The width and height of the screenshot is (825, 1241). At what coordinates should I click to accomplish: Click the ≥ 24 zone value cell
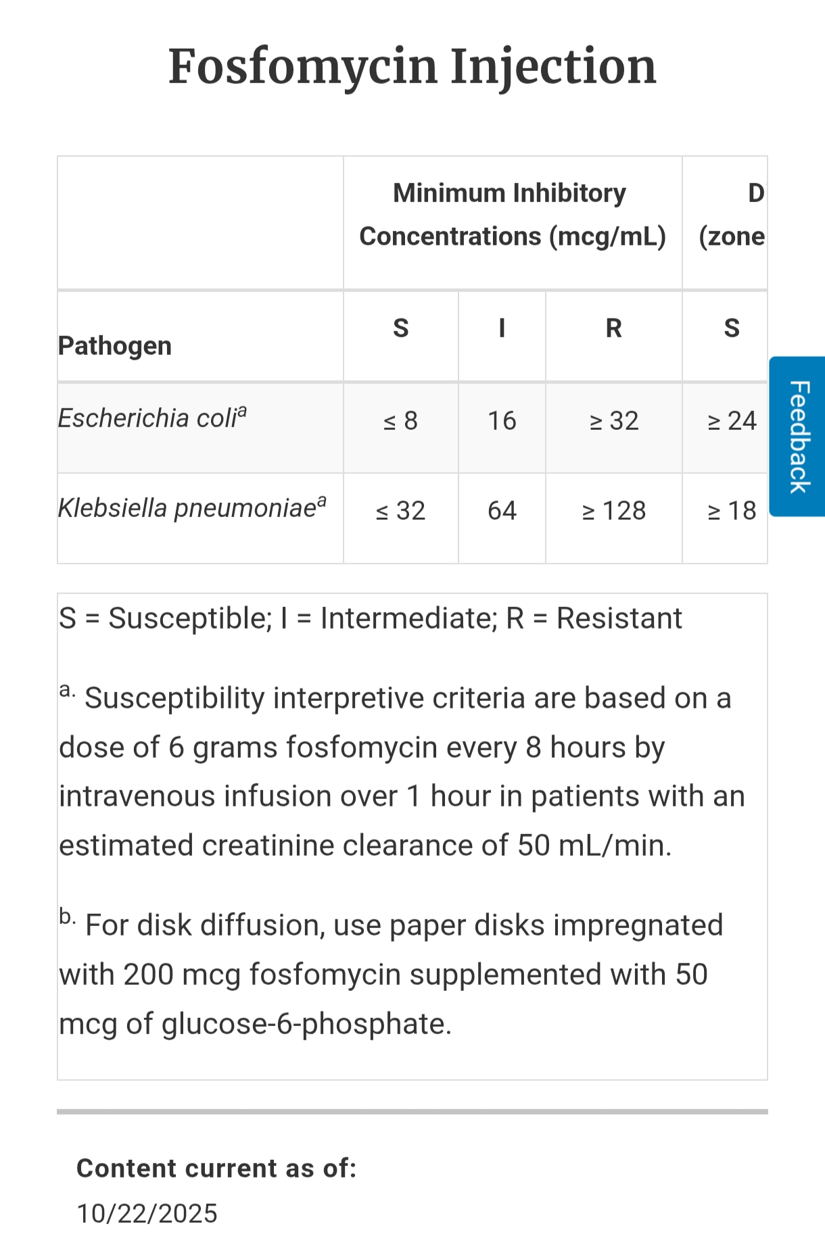point(731,421)
